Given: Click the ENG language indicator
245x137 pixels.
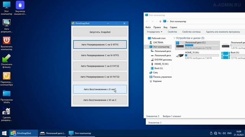Looking at the screenshot, I should coord(229,133).
